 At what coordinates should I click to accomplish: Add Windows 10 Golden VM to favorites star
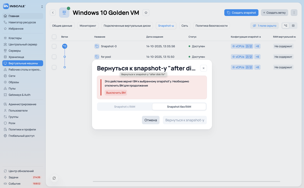pos(146,13)
